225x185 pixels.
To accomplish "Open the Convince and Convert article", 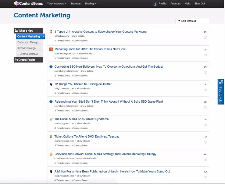I will [105, 154].
